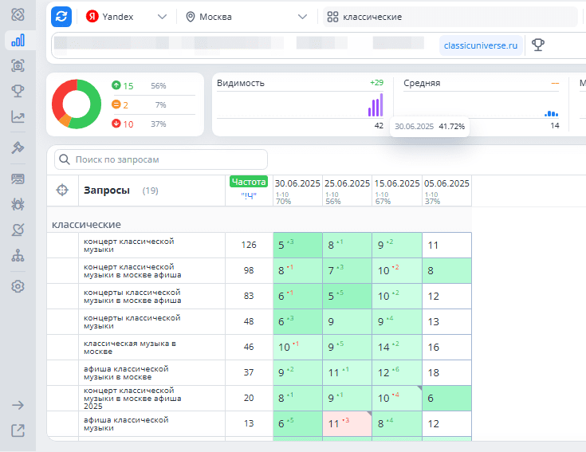Image resolution: width=586 pixels, height=452 pixels.
Task: Click the donut chart of position changes
Action: pos(77,104)
